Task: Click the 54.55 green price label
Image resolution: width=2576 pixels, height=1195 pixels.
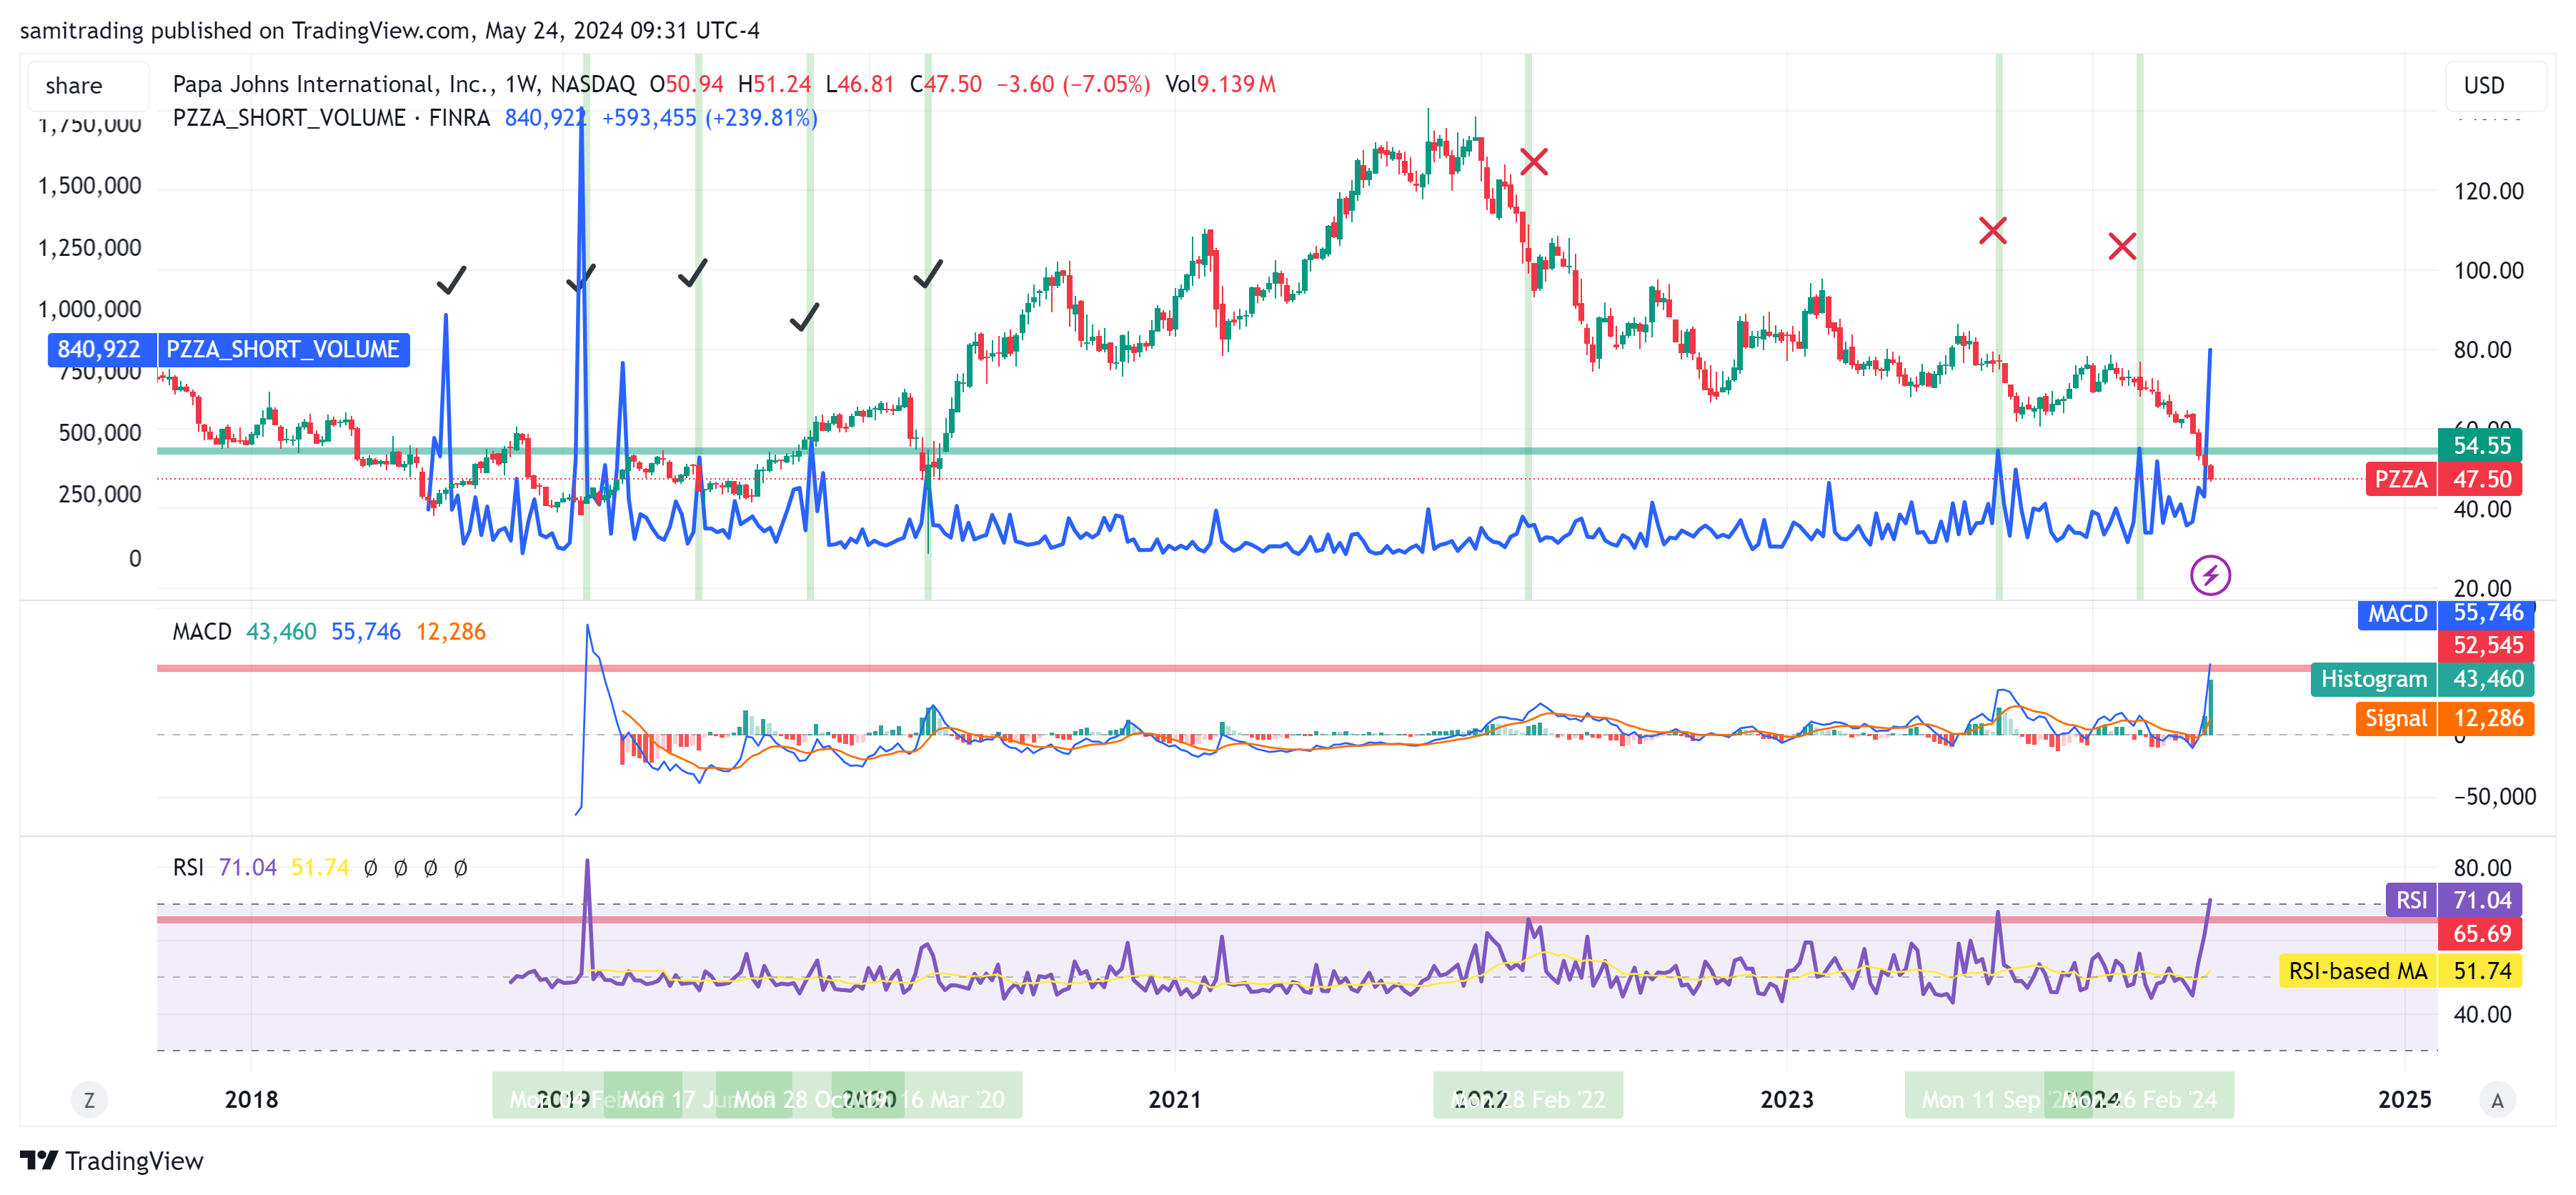Action: pos(2480,445)
